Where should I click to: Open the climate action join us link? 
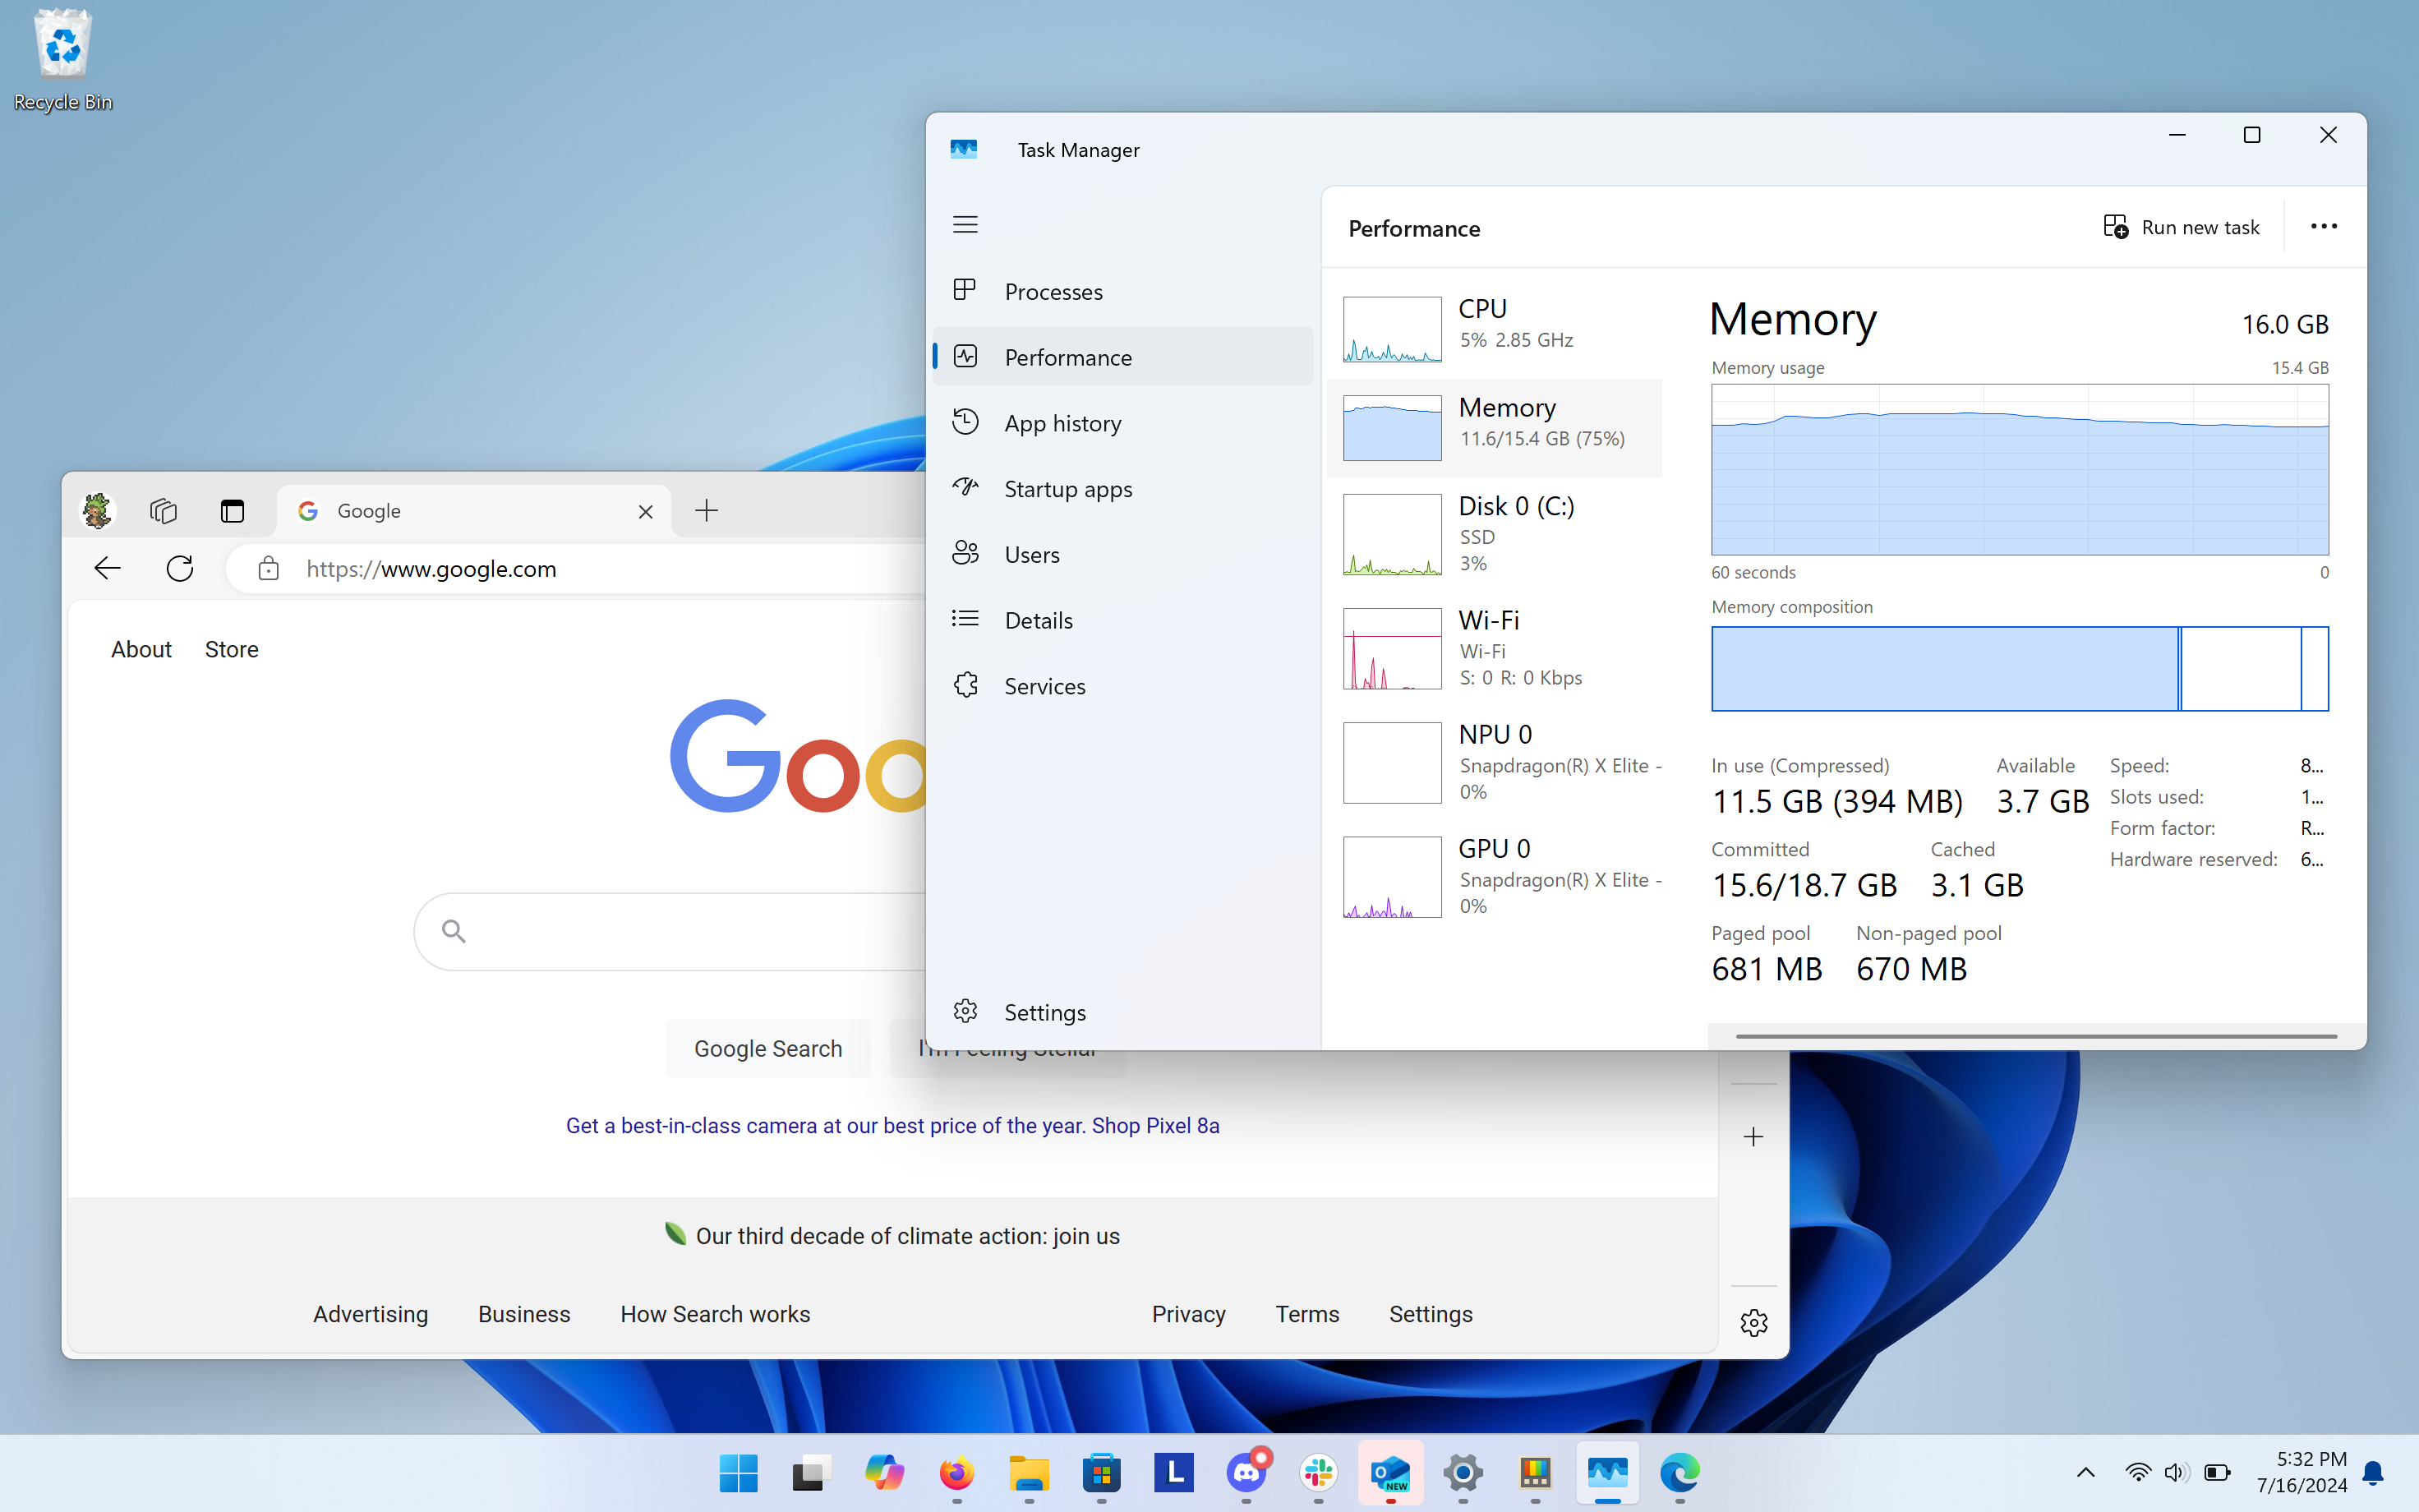tap(908, 1236)
